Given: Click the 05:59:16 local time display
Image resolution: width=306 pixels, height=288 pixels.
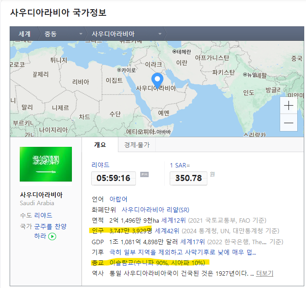Looking at the screenshot, I should pyautogui.click(x=114, y=178).
